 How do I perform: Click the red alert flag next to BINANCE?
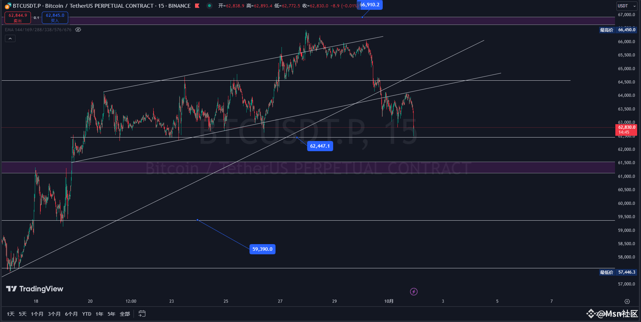[x=197, y=6]
